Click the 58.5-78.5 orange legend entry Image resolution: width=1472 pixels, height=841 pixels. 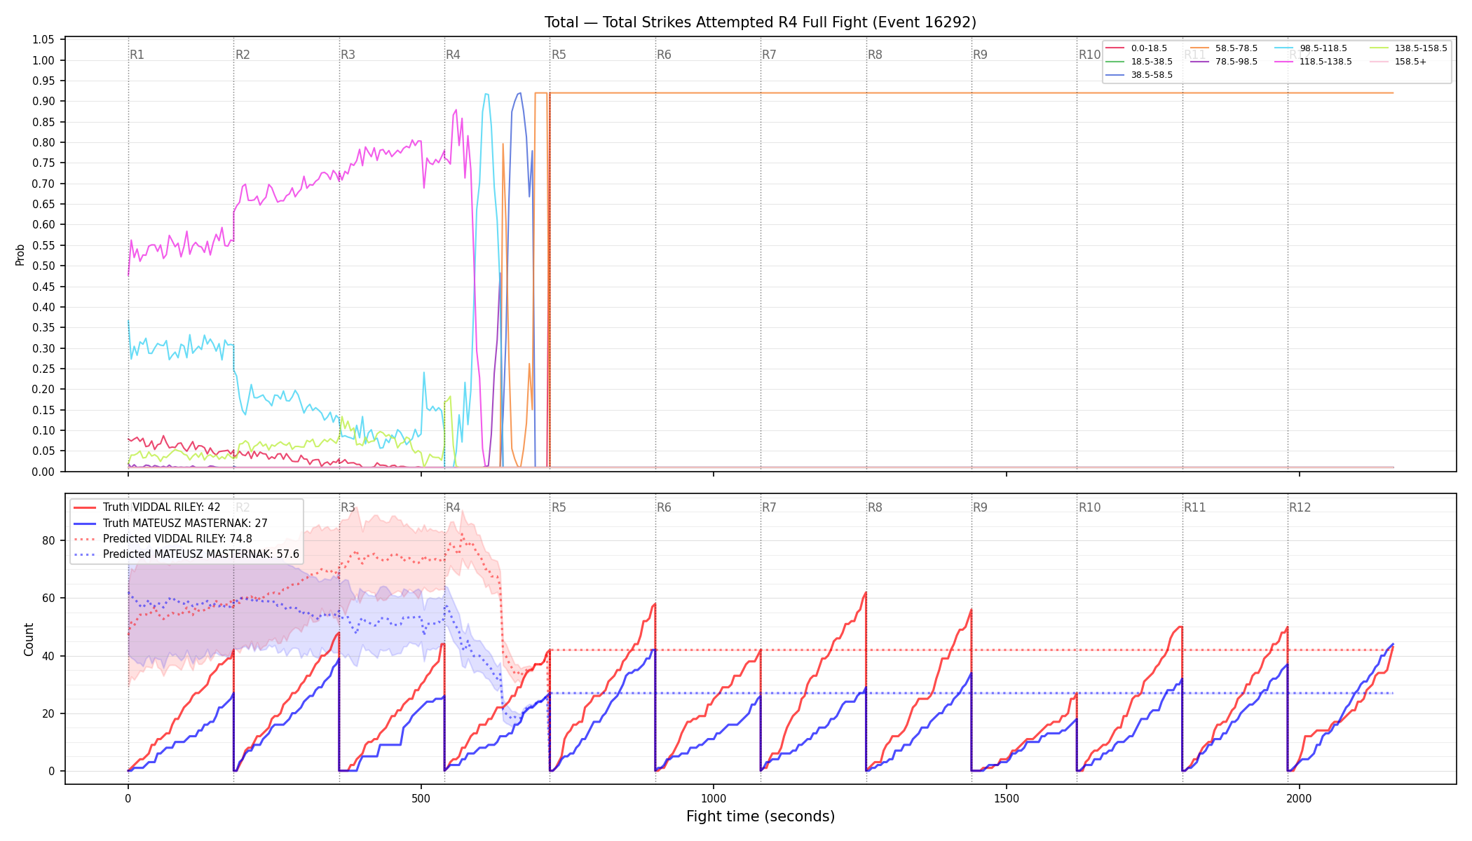[1224, 48]
